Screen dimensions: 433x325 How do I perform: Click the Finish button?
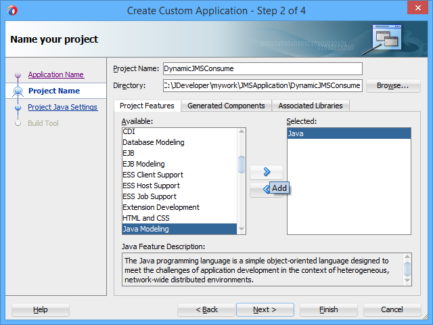[329, 309]
